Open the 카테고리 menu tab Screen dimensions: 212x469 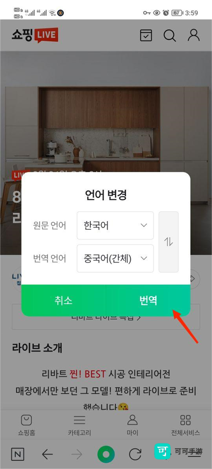coord(79,425)
